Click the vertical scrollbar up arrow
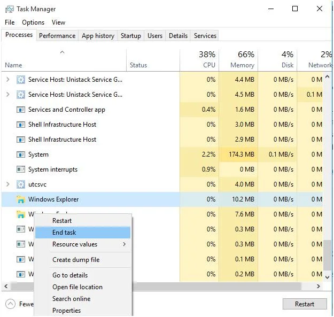The image size is (334, 317). (328, 76)
